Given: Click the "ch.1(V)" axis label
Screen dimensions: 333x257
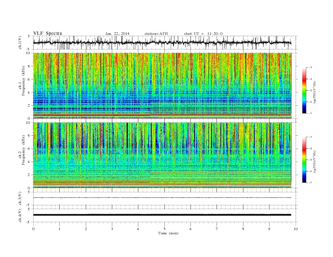Looking at the screenshot, I should point(20,42).
